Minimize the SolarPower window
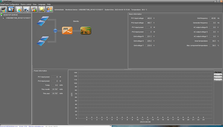 point(216,1)
